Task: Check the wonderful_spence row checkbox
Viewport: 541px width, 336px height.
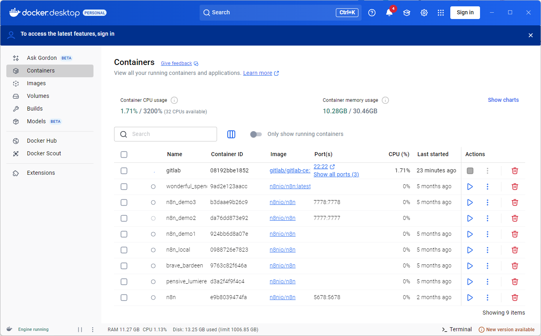Action: click(124, 187)
